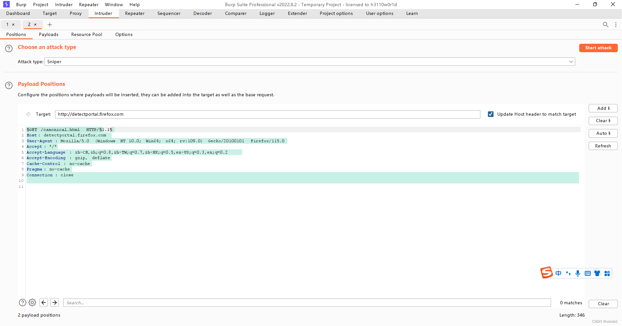Toggle Update Host header to match target
622x326 pixels.
point(491,114)
